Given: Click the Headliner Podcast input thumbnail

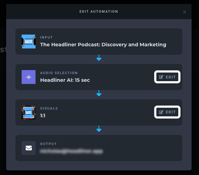Looking at the screenshot, I should [x=28, y=41].
